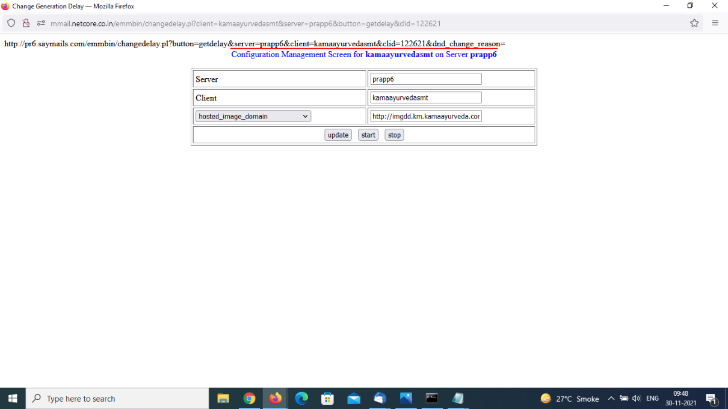This screenshot has height=409, width=728.
Task: Open the Firefox hamburger menu
Action: pyautogui.click(x=715, y=23)
